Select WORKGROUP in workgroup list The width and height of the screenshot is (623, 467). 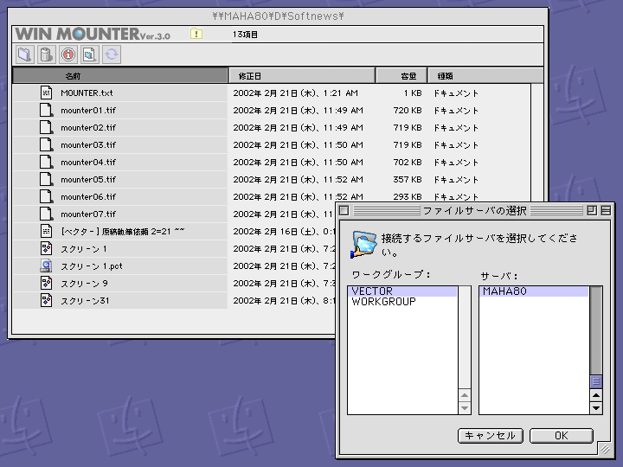pyautogui.click(x=402, y=302)
